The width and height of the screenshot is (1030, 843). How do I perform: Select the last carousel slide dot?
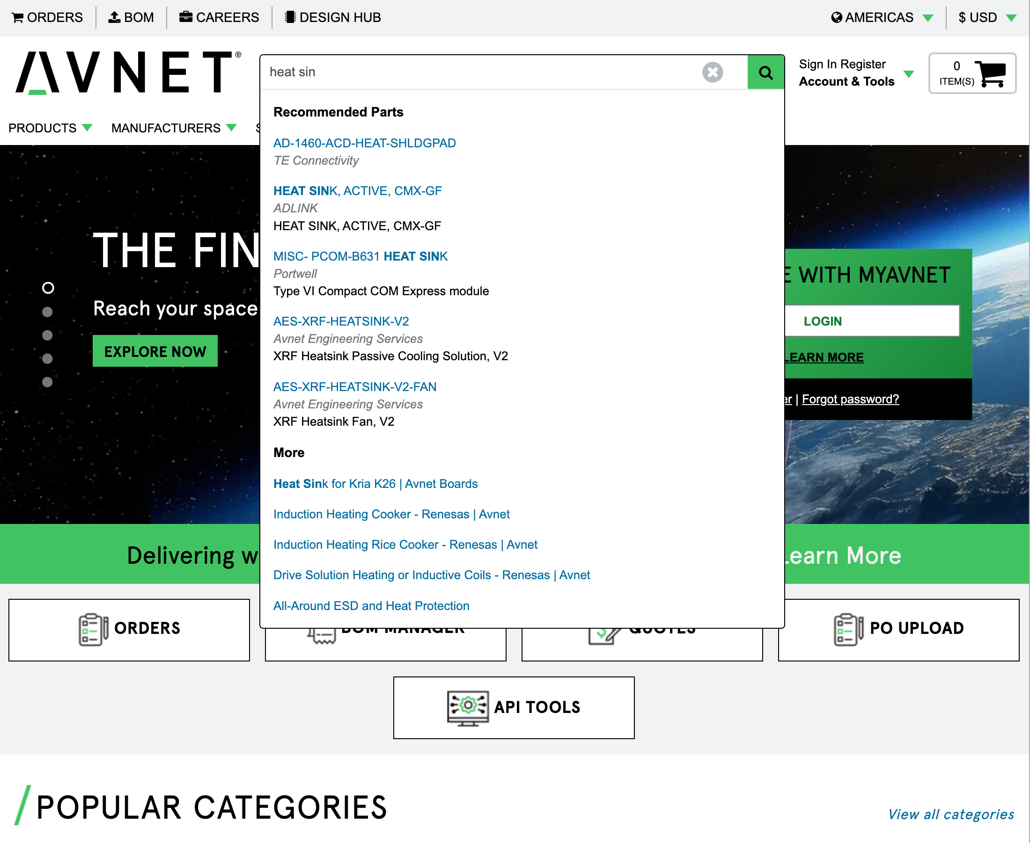tap(47, 382)
